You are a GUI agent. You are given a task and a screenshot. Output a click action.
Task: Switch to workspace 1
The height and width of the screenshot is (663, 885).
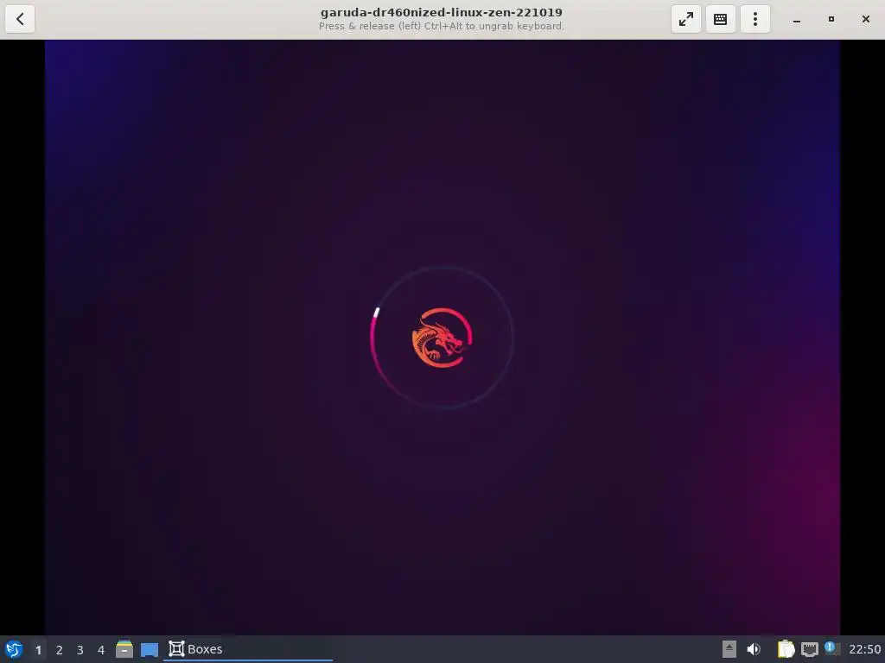[x=38, y=650]
